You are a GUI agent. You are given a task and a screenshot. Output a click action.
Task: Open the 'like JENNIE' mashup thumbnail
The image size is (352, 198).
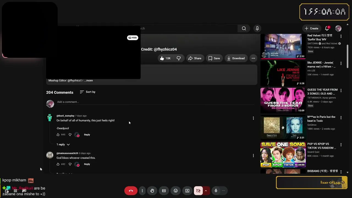(283, 73)
